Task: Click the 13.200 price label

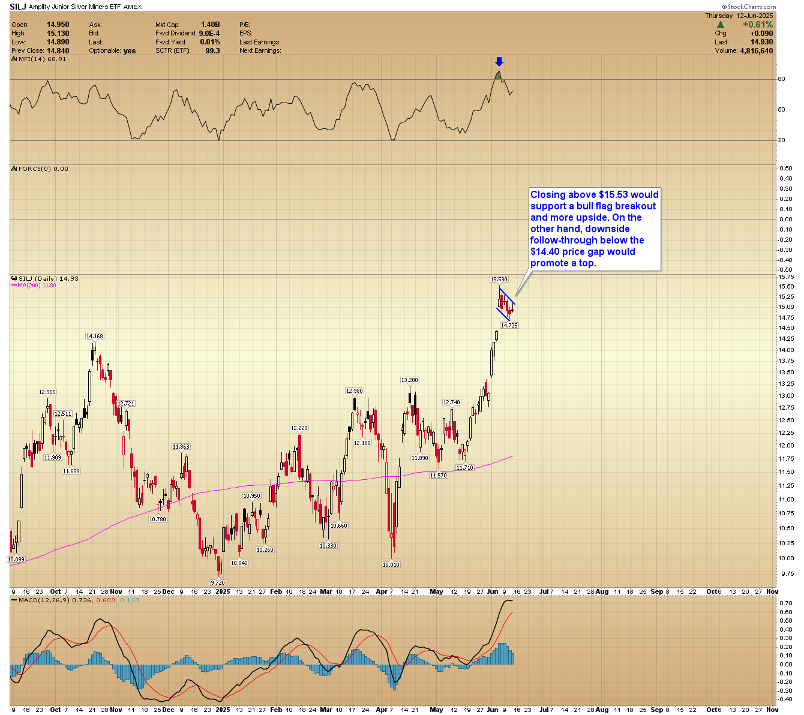Action: tap(410, 380)
